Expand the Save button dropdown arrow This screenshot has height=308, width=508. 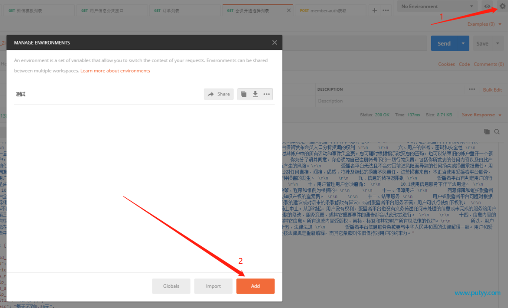(x=498, y=43)
